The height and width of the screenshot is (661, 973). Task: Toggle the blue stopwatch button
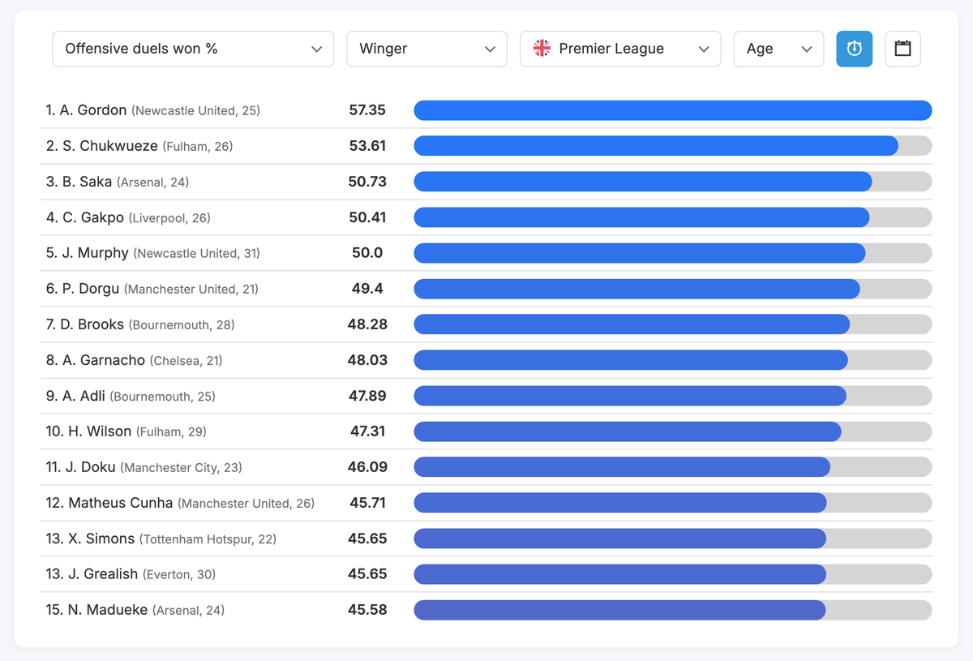tap(855, 49)
